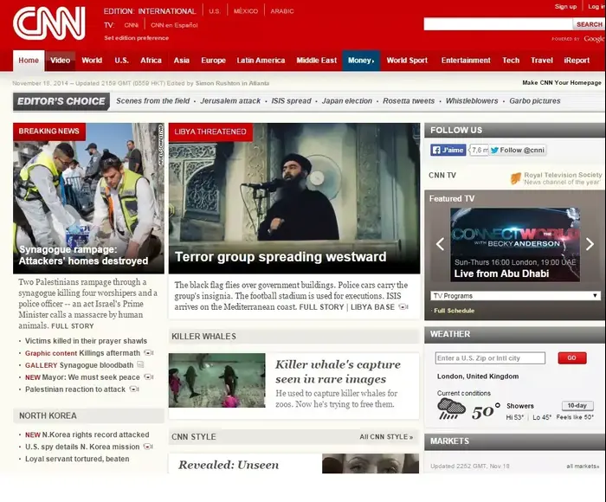Click the Sign up link
The width and height of the screenshot is (606, 502).
click(x=565, y=7)
